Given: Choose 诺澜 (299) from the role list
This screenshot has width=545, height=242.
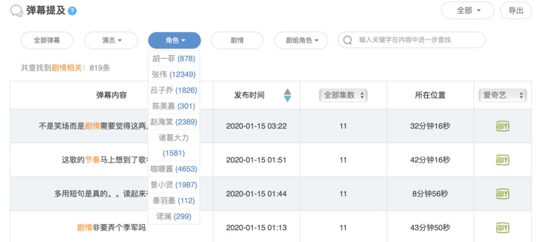Looking at the screenshot, I should coord(174,217).
